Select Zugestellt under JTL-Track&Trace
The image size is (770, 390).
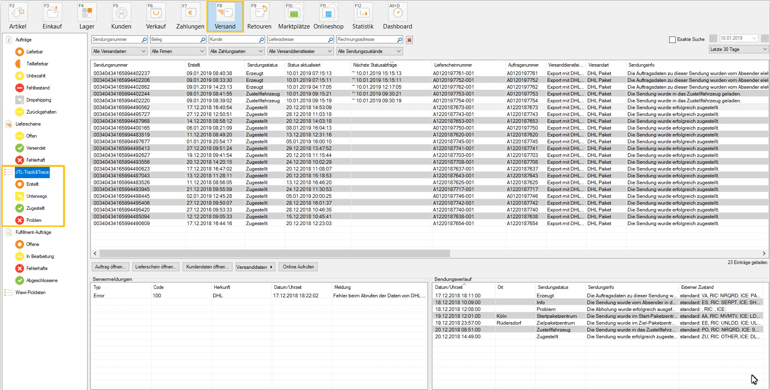(35, 208)
